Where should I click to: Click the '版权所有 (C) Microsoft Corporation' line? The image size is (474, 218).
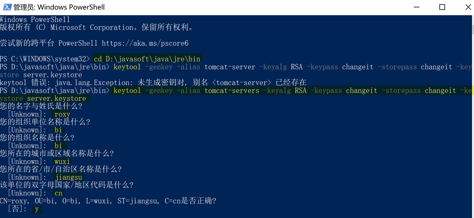96,27
